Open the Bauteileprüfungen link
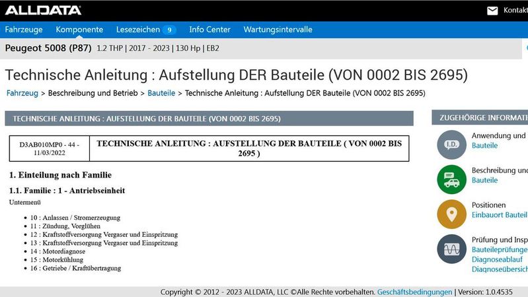Viewport: 528px width, 297px height. coord(500,249)
